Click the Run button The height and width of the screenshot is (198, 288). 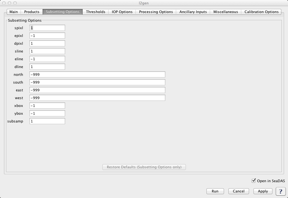point(215,191)
